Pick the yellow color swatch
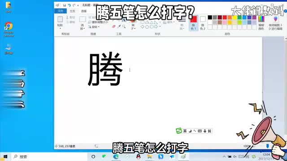 tap(235, 17)
